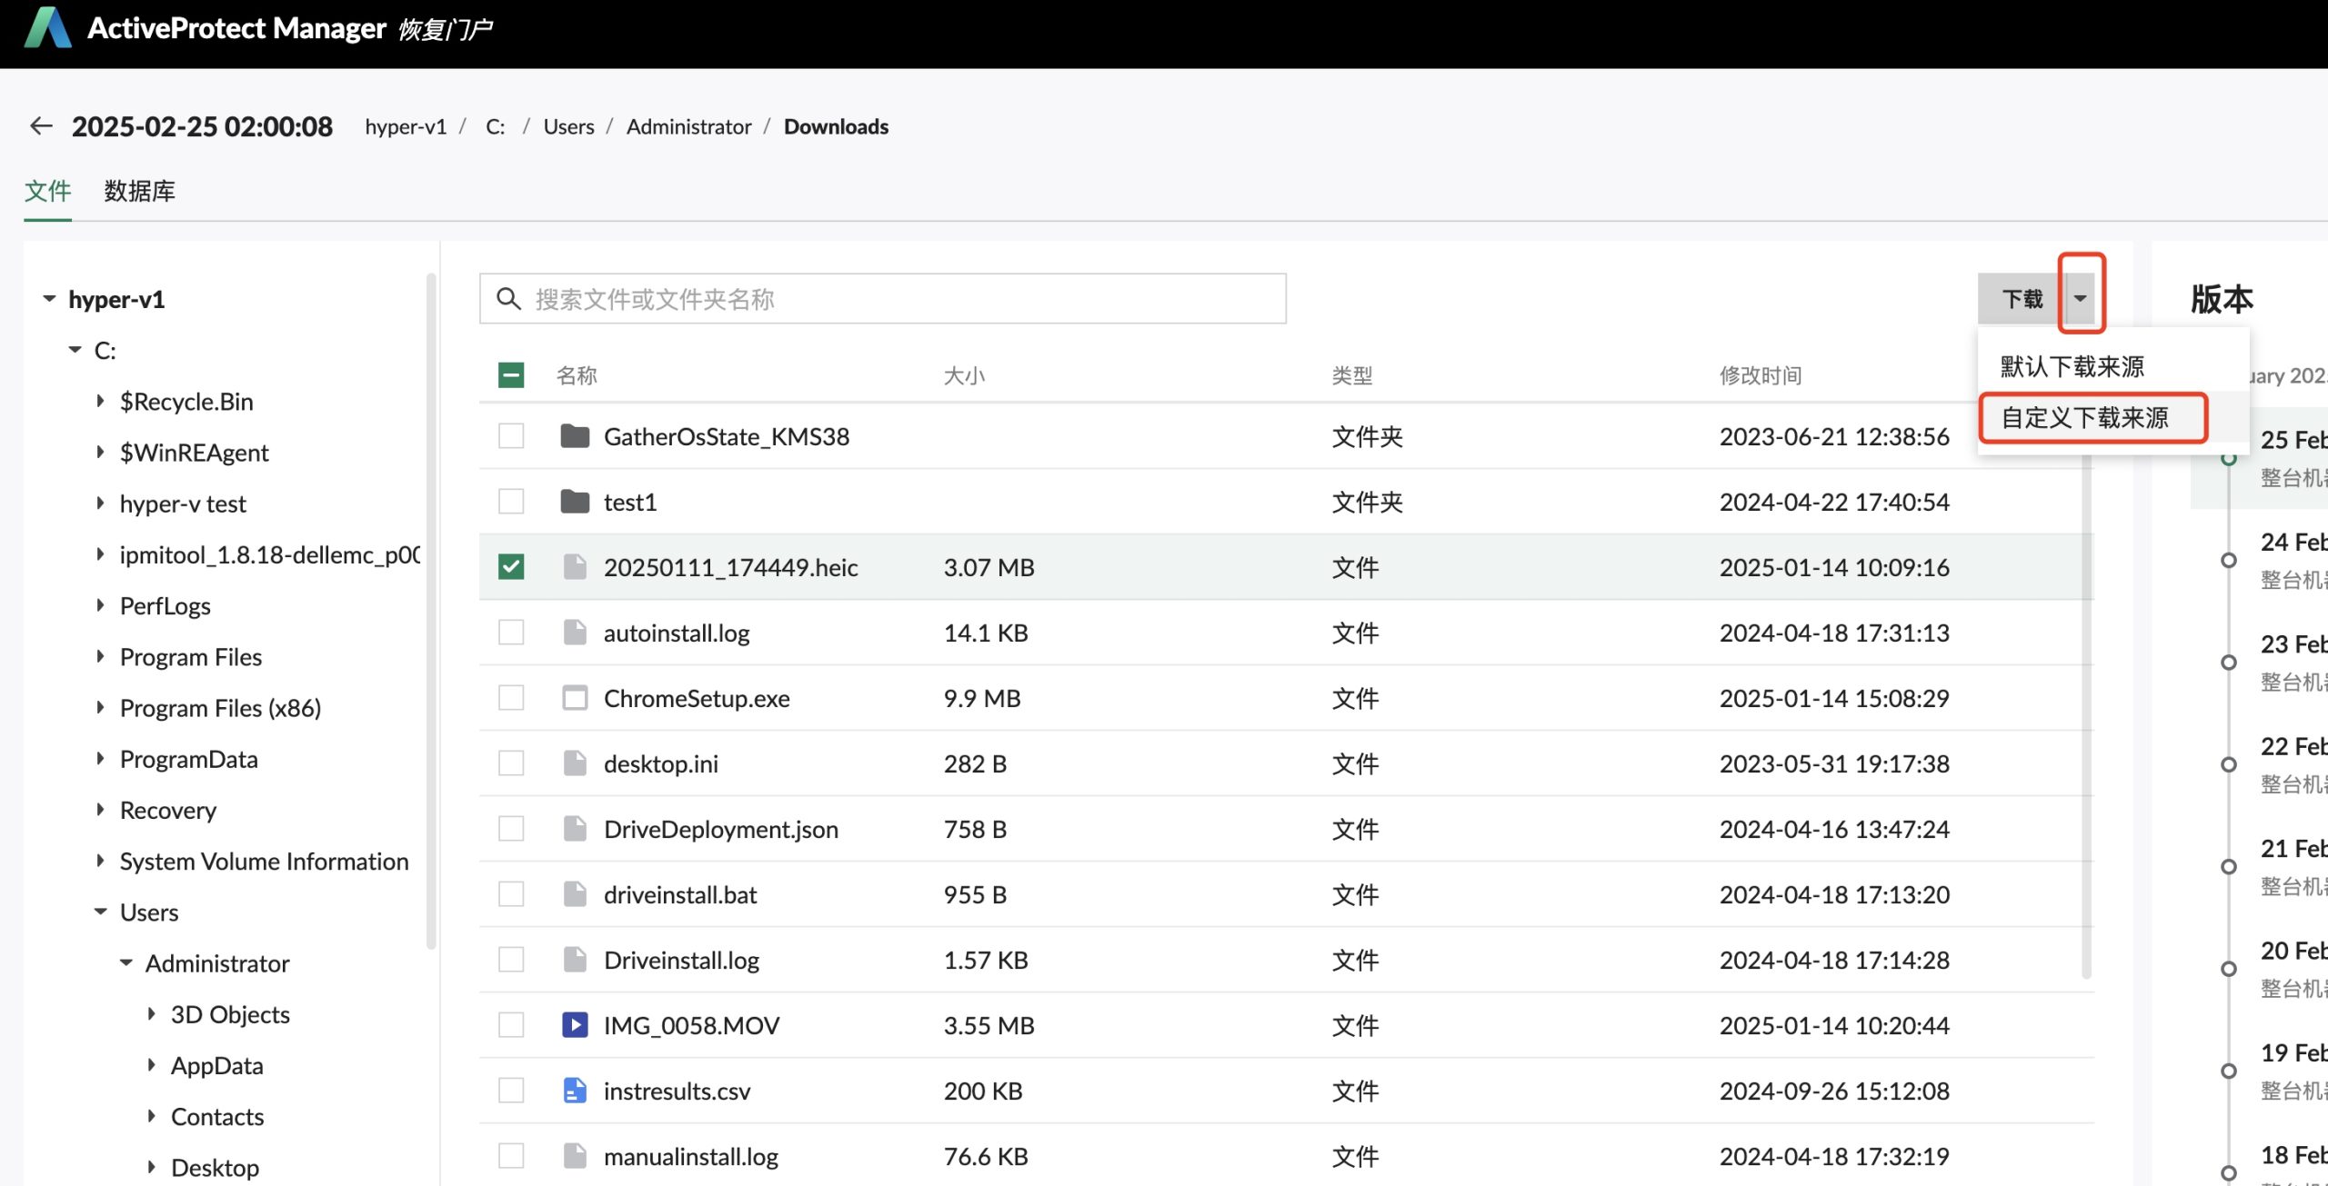Click the manualinstall.log file icon
This screenshot has height=1186, width=2328.
point(575,1156)
